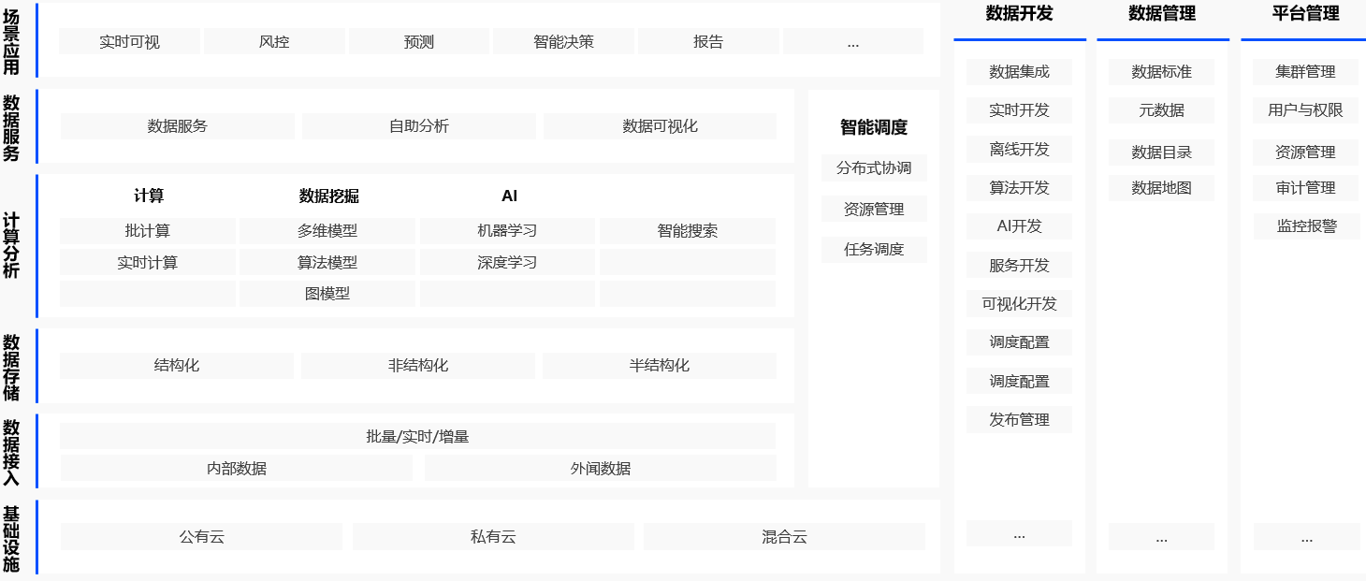The width and height of the screenshot is (1366, 581).
Task: Choose the 私有云 infrastructure block
Action: coord(493,537)
